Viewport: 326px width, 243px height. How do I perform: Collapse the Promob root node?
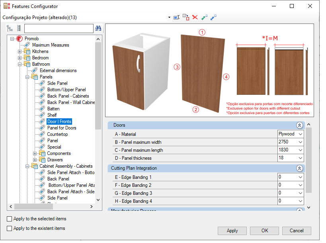pos(12,39)
